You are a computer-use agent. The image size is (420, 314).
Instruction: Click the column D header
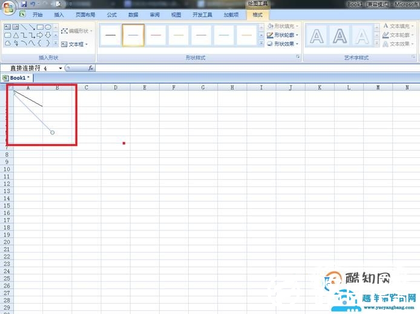pos(115,88)
